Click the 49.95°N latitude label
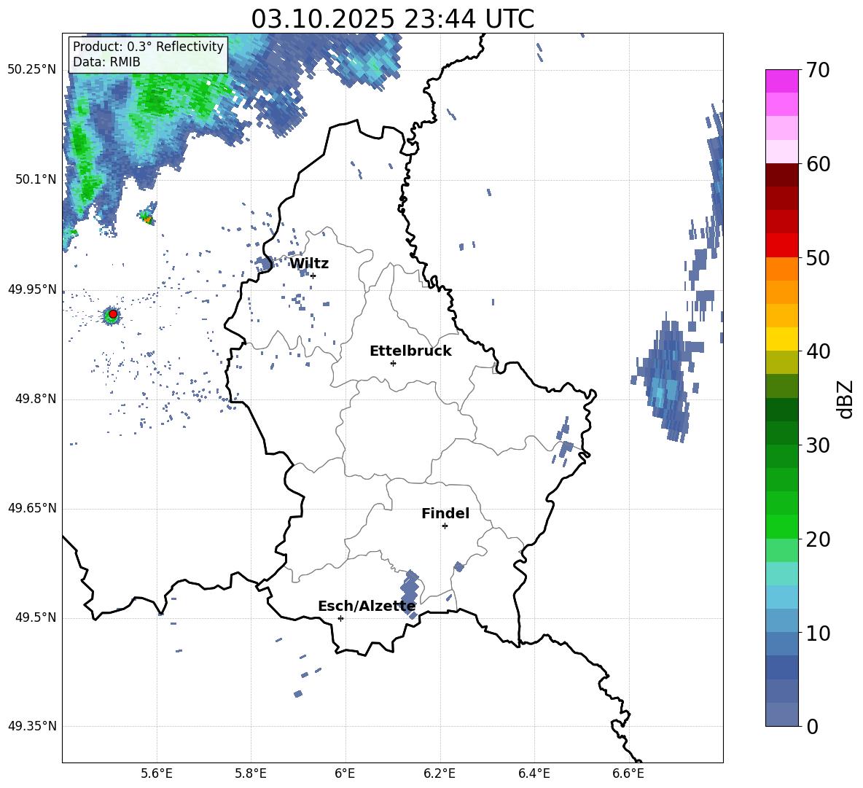863x788 pixels. pyautogui.click(x=31, y=289)
